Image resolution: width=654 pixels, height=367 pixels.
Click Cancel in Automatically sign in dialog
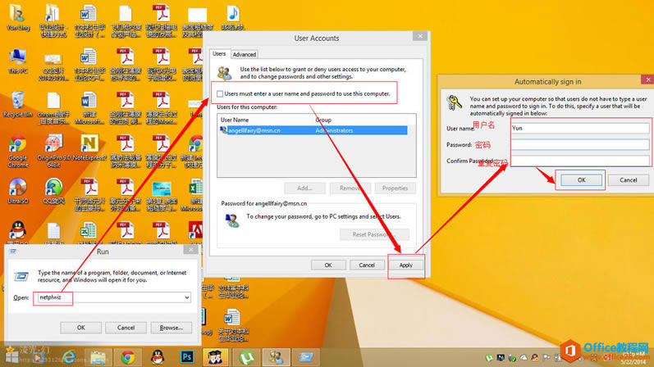click(x=628, y=180)
